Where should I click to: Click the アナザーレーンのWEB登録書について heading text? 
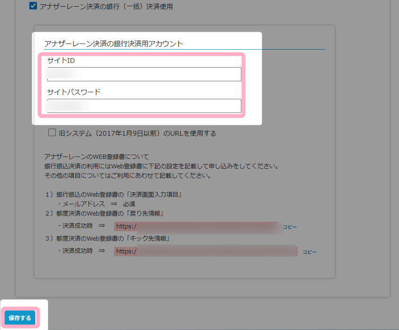coord(96,157)
